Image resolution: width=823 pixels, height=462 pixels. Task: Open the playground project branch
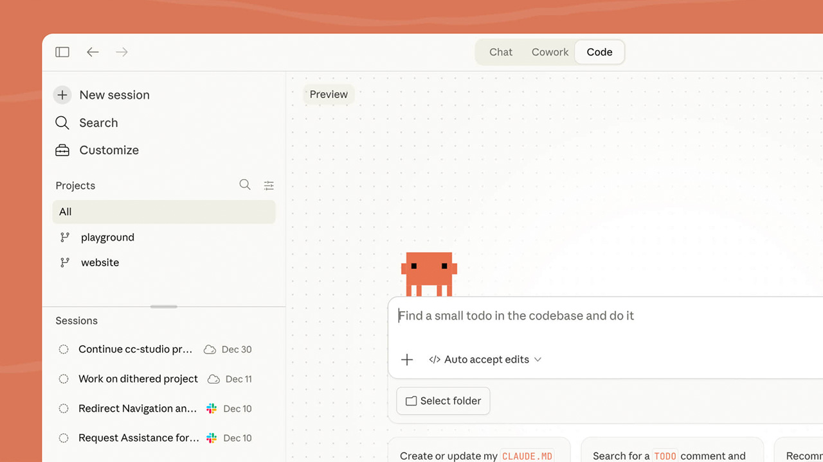click(107, 237)
